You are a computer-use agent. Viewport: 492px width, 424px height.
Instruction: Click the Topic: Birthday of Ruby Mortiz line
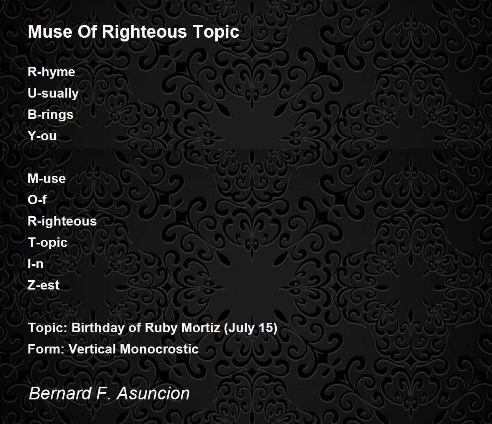153,328
